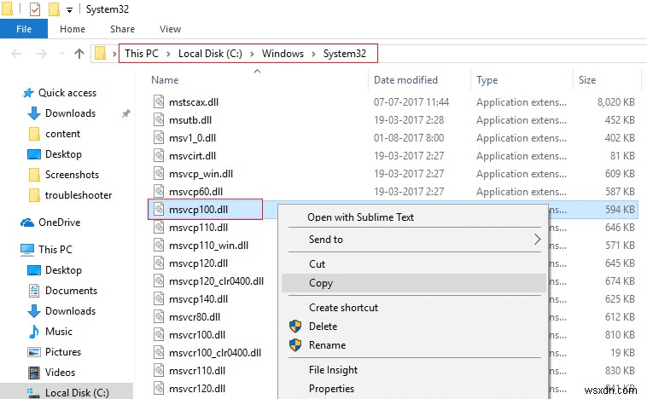The image size is (647, 399).
Task: Choose Create shortcut in context menu
Action: tap(343, 308)
